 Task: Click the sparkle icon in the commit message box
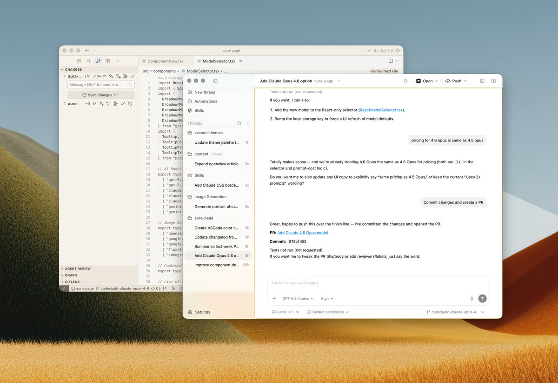tap(130, 85)
